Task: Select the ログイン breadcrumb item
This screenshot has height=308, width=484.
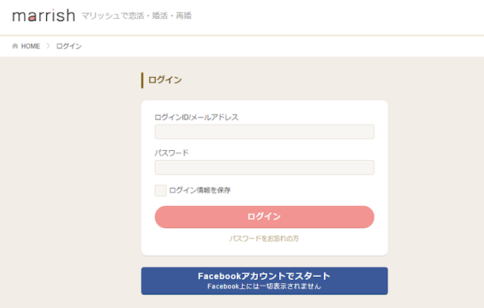Action: [69, 46]
